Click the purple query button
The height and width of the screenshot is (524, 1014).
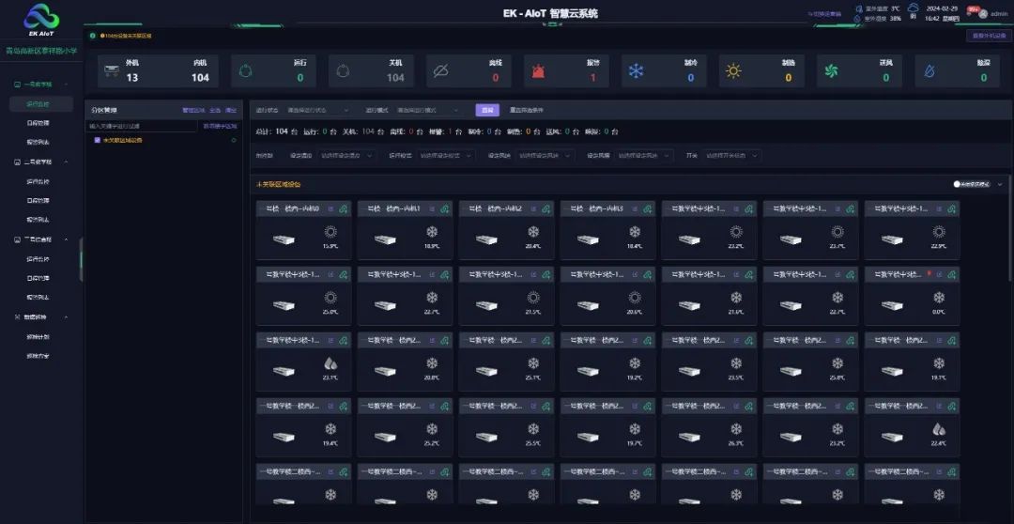pos(486,110)
